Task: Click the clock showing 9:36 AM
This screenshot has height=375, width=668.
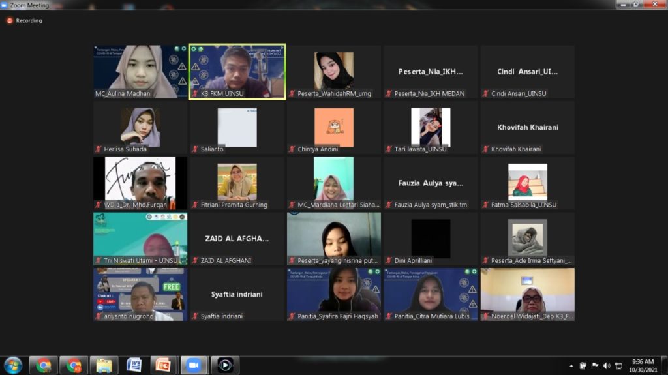Action: [x=643, y=365]
